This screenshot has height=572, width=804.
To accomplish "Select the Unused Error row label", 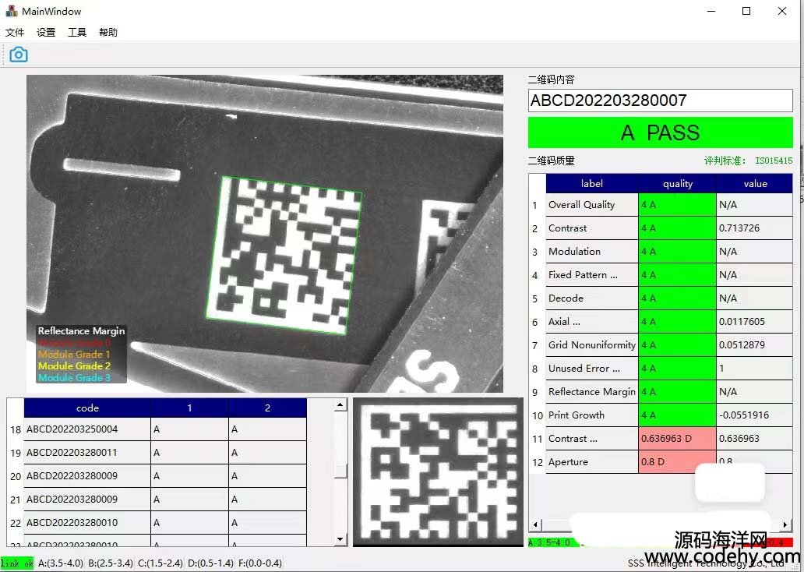I will coord(584,369).
